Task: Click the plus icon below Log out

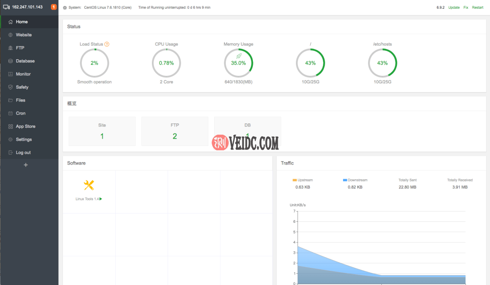Action: pos(25,165)
